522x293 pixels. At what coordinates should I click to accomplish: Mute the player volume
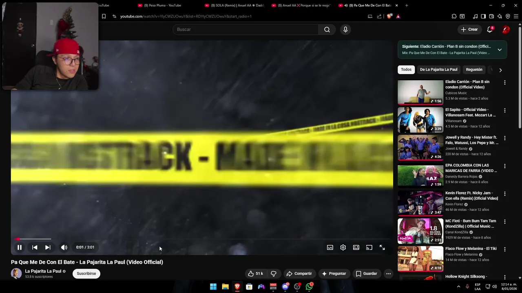click(x=64, y=247)
